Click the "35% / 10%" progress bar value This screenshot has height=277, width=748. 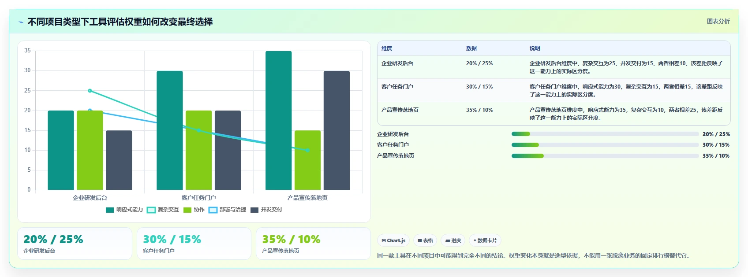tap(716, 156)
